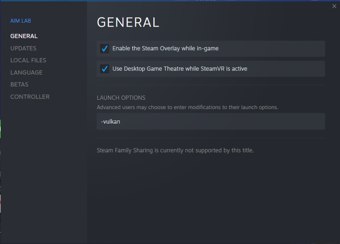
Task: Click the Steam Family Sharing notice text
Action: click(175, 150)
